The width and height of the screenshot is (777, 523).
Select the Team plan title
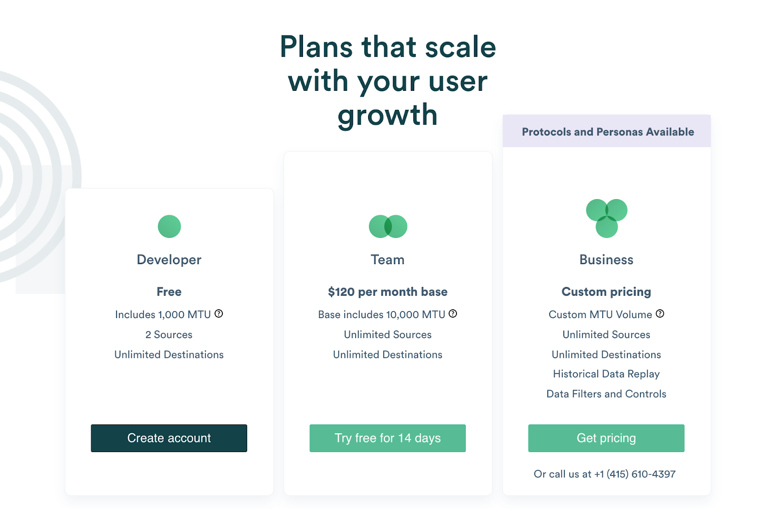tap(388, 260)
